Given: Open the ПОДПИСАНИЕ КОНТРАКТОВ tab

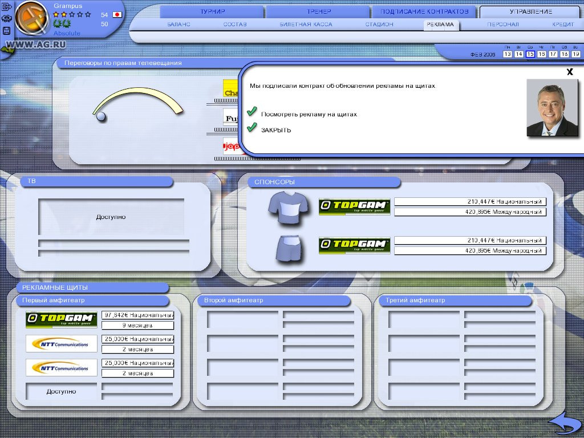Looking at the screenshot, I should tap(424, 11).
